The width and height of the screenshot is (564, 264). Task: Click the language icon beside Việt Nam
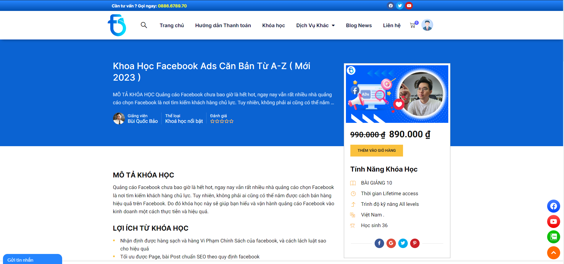tap(353, 215)
